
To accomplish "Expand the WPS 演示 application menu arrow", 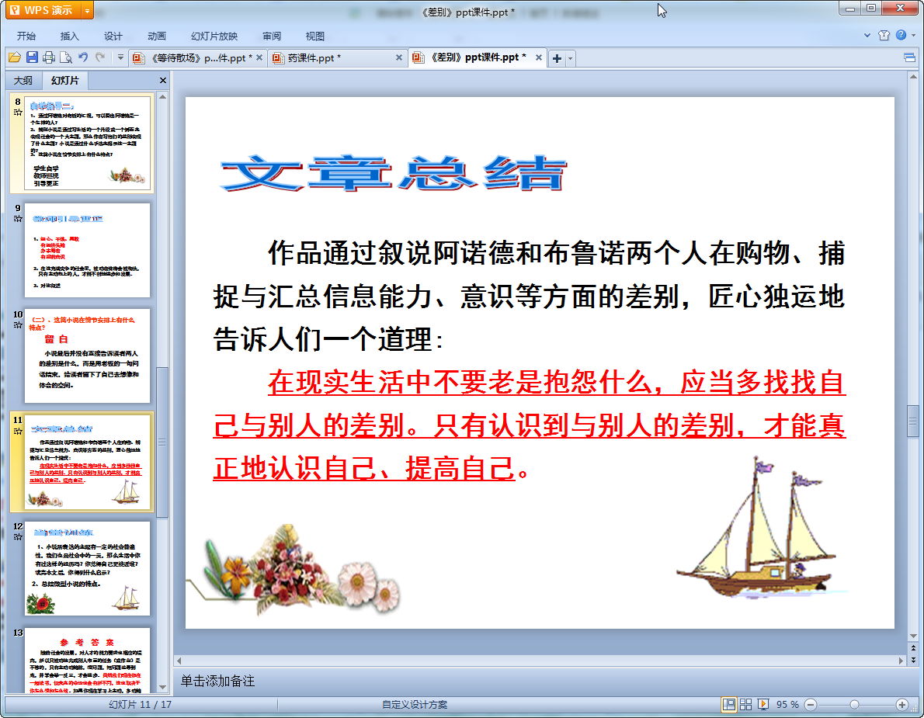I will (x=86, y=11).
